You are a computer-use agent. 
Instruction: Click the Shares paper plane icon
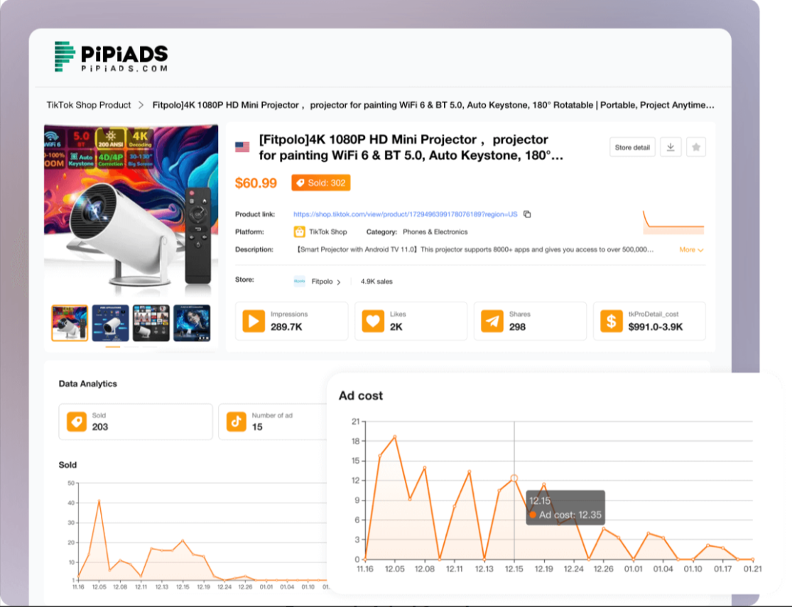coord(492,321)
